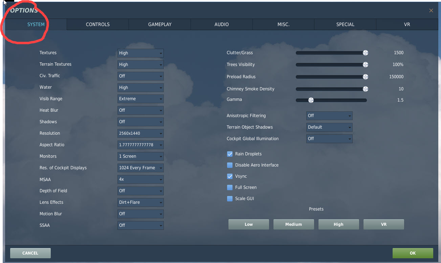Open the GAMEPLAY tab
Image resolution: width=441 pixels, height=263 pixels.
pos(160,24)
